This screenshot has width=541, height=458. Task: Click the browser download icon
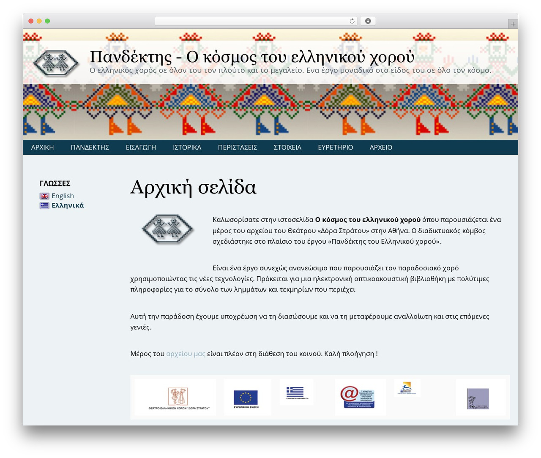tap(368, 21)
